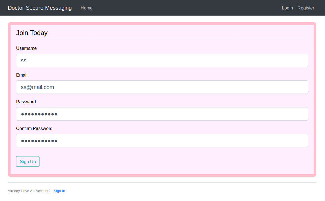This screenshot has height=201, width=325.
Task: Go to the Home nav item
Action: (86, 8)
